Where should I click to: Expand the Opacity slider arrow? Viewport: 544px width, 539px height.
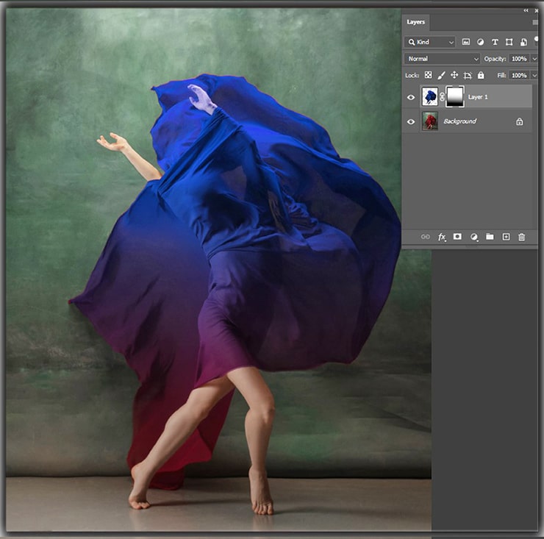tap(534, 59)
